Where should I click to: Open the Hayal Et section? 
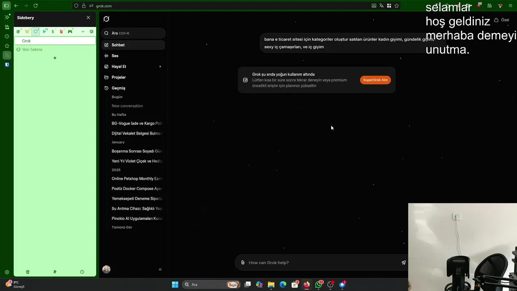point(133,66)
